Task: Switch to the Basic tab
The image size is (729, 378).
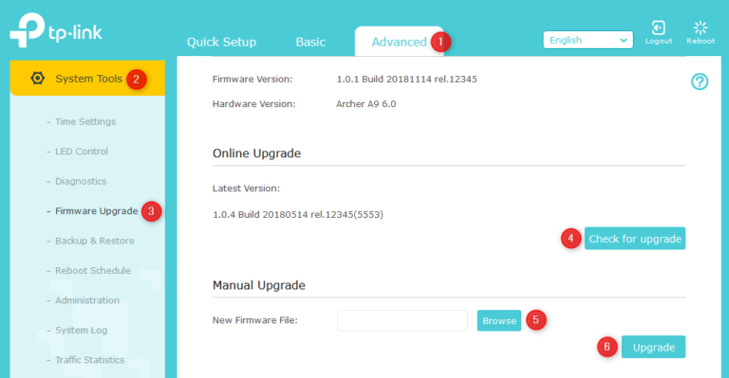Action: pos(310,42)
